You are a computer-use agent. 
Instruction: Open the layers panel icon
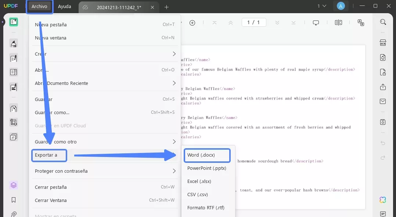tap(13, 185)
